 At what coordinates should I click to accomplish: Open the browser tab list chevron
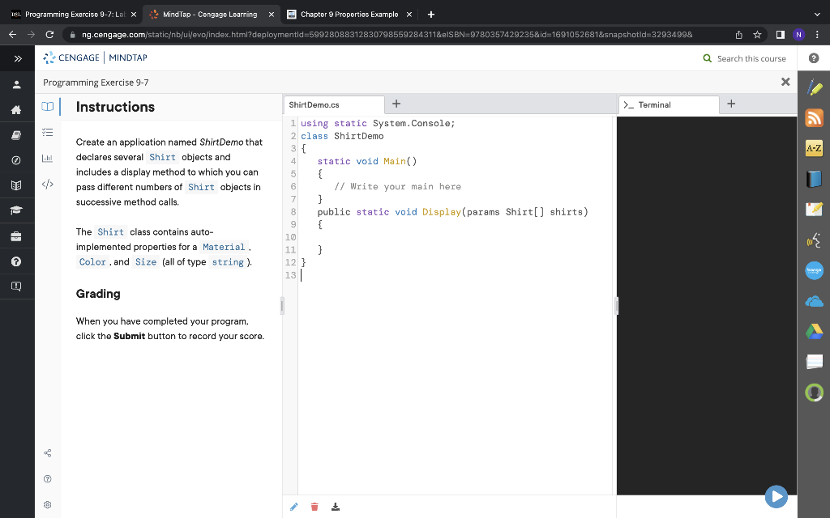click(817, 14)
